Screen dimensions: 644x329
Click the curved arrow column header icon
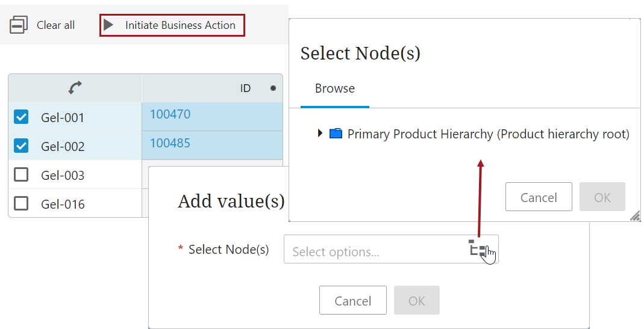tap(75, 88)
